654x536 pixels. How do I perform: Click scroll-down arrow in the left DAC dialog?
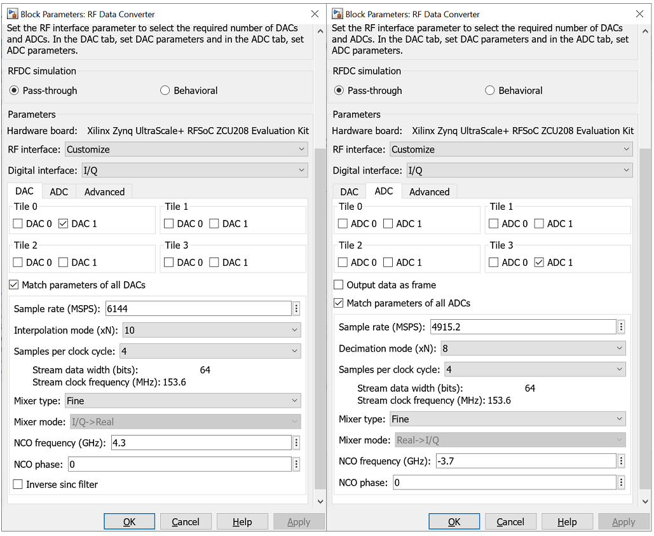(x=320, y=501)
